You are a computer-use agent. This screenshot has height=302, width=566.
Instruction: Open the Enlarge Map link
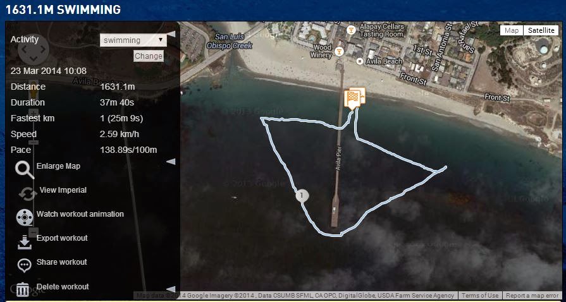[58, 166]
